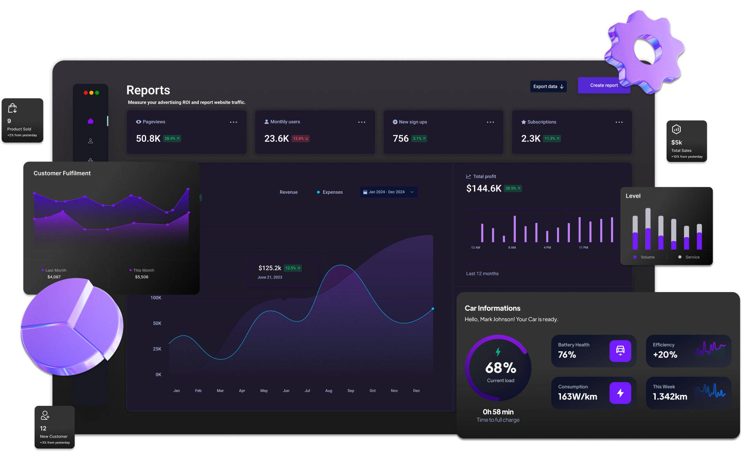
Task: Click the $5,506 This Month value
Action: 142,277
